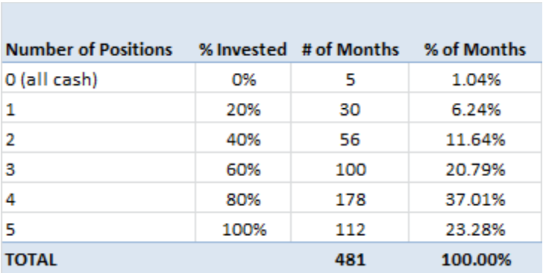This screenshot has width=546, height=276.
Task: Select the 20.79% cell
Action: point(476,170)
